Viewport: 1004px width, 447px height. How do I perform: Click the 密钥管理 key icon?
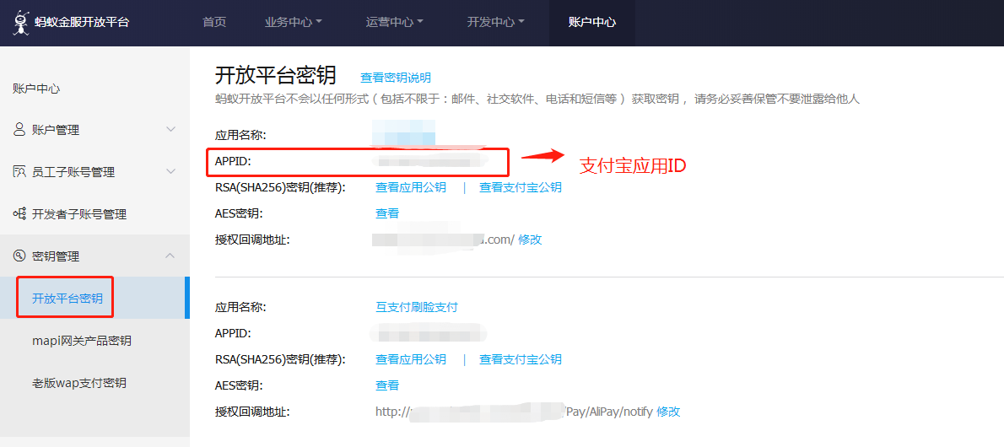point(19,256)
